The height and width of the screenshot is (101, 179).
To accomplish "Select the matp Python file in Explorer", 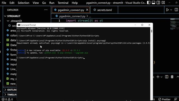I will pyautogui.click(x=11, y=74).
